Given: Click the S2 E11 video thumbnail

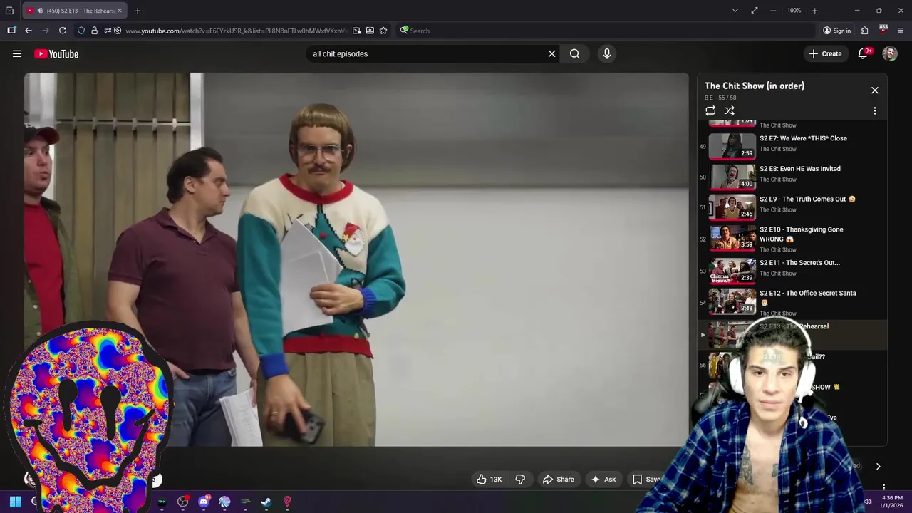Looking at the screenshot, I should pyautogui.click(x=732, y=271).
